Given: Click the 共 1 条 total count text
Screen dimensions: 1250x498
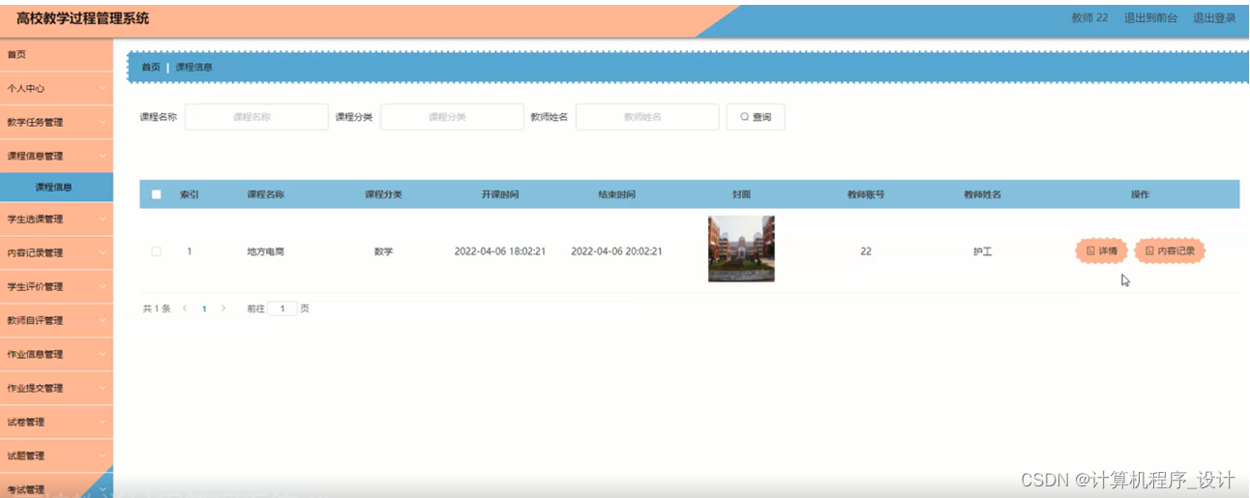Looking at the screenshot, I should click(x=157, y=308).
